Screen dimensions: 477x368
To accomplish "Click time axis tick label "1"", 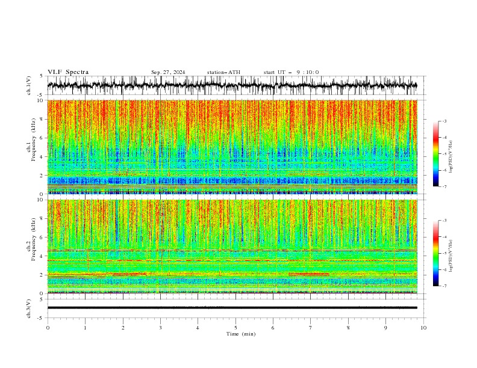I will (85, 328).
